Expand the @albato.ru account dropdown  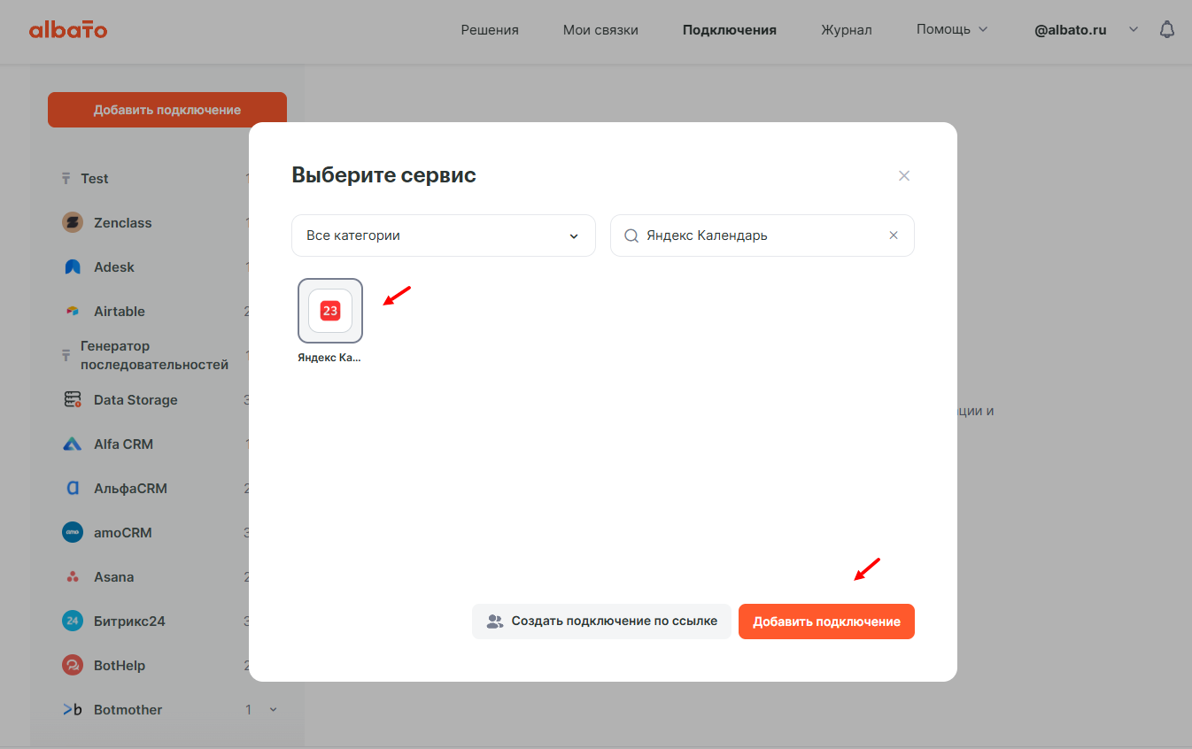point(1134,29)
